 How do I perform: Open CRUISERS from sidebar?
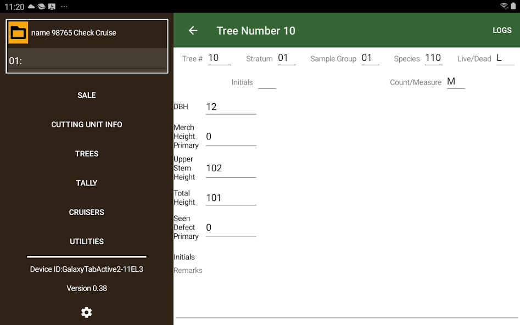pos(87,212)
